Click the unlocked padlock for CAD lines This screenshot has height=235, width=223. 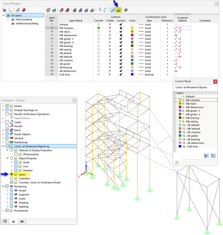(121, 74)
